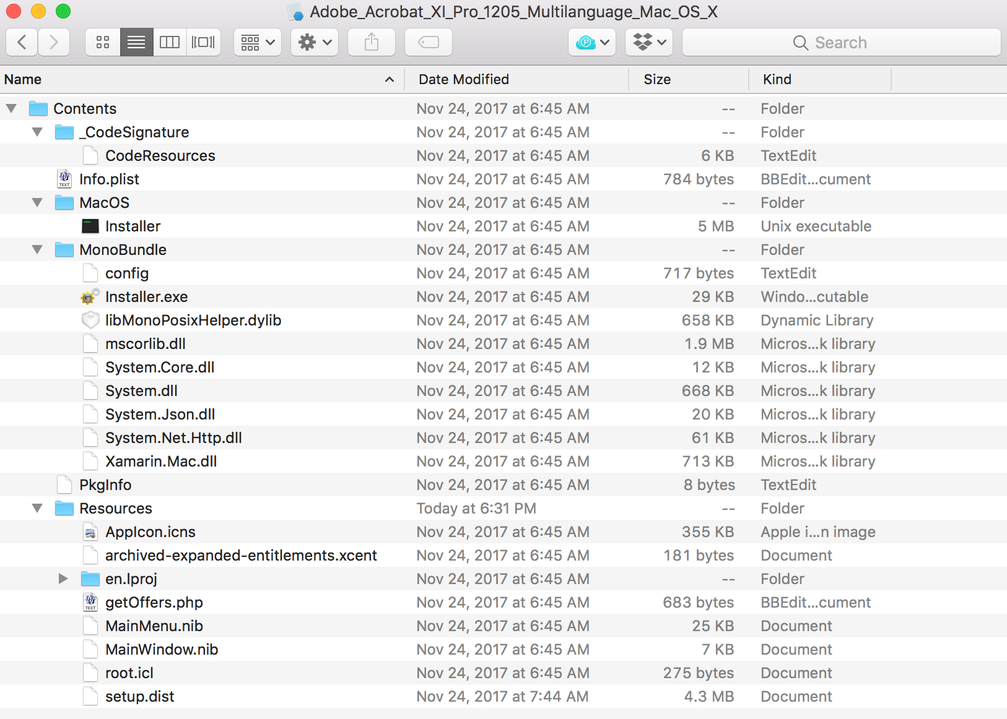Click the Installer Unix executable icon
The width and height of the screenshot is (1007, 719).
90,226
